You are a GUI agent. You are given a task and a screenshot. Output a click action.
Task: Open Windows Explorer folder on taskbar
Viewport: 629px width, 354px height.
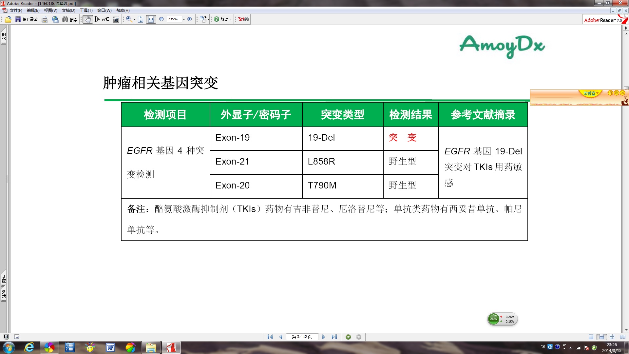151,347
